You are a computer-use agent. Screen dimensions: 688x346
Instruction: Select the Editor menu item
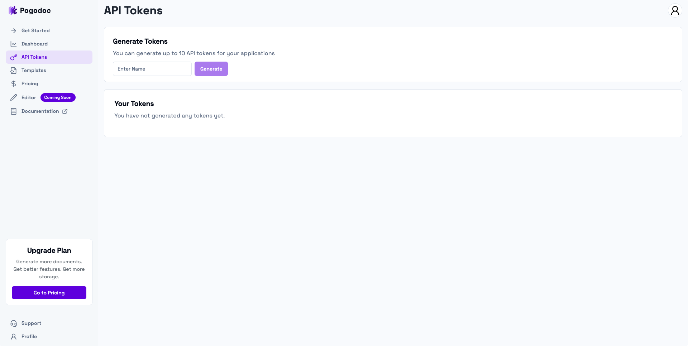(49, 97)
